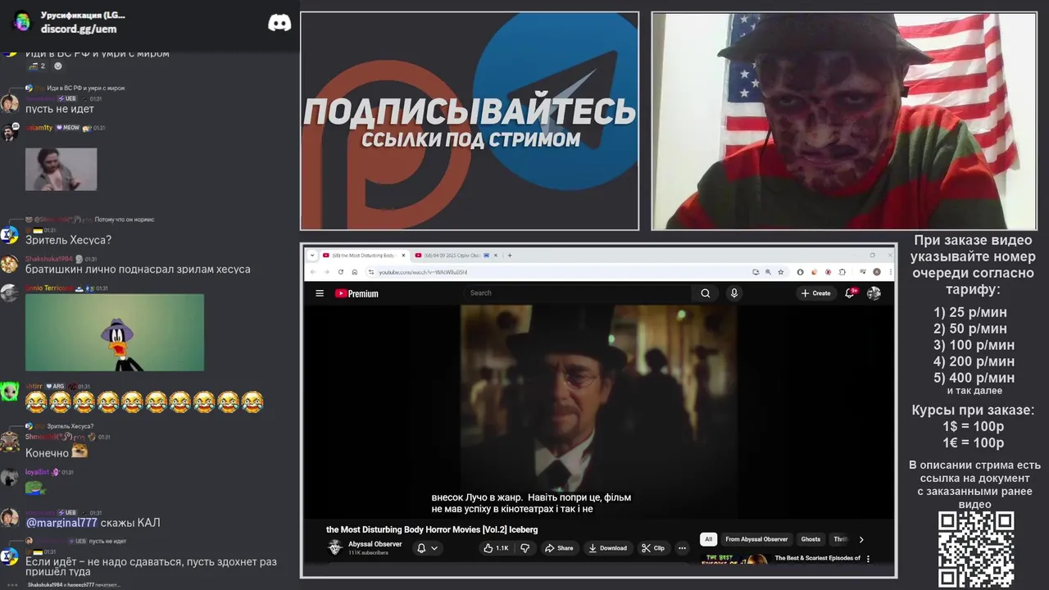Image resolution: width=1049 pixels, height=590 pixels.
Task: Dislike the video
Action: click(x=525, y=548)
